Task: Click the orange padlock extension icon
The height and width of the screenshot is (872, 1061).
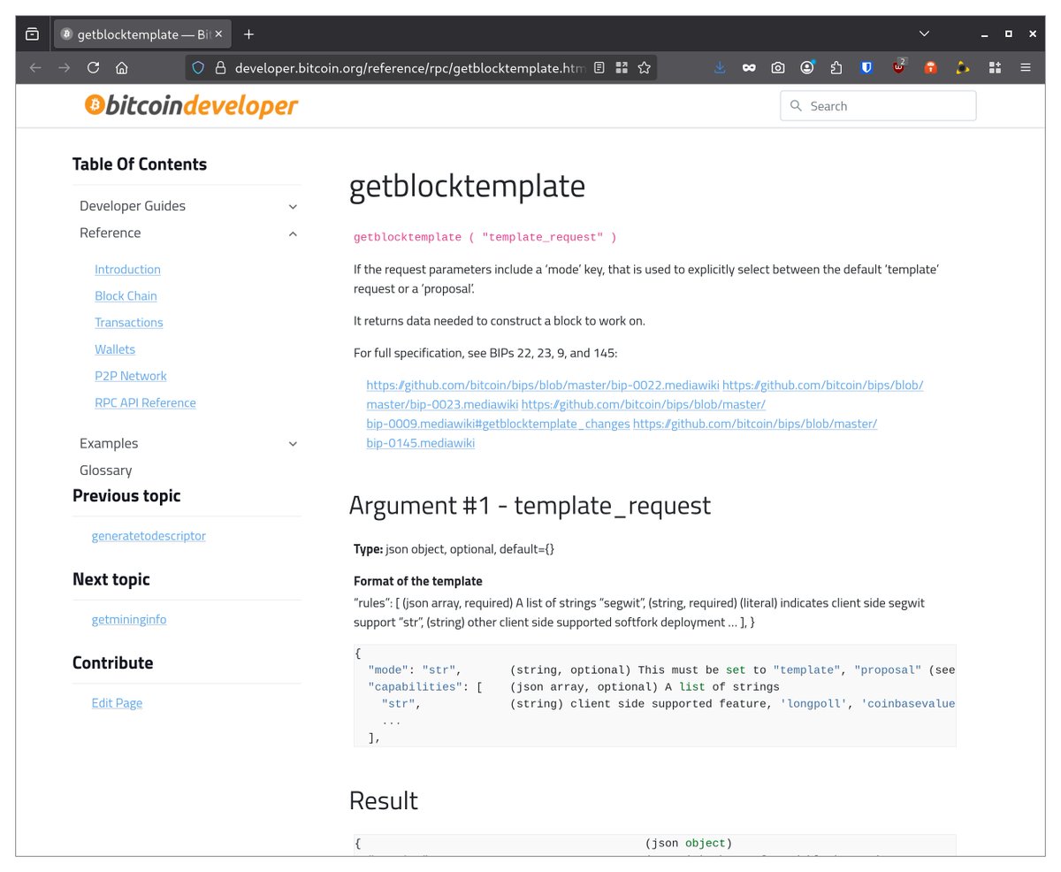Action: (930, 67)
